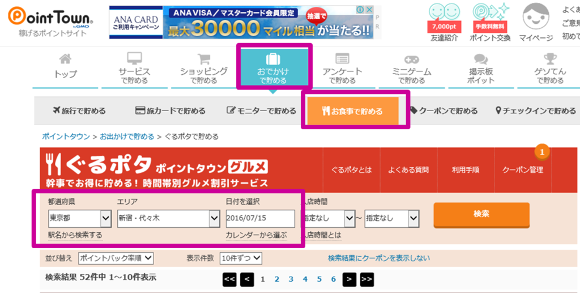Go to トップ home tab
This screenshot has height=293, width=580.
[66, 67]
